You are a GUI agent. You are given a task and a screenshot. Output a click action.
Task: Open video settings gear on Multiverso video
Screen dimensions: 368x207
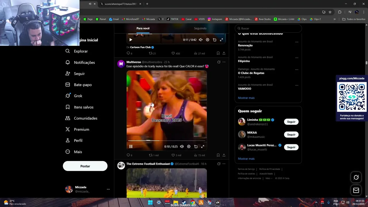[x=189, y=146]
